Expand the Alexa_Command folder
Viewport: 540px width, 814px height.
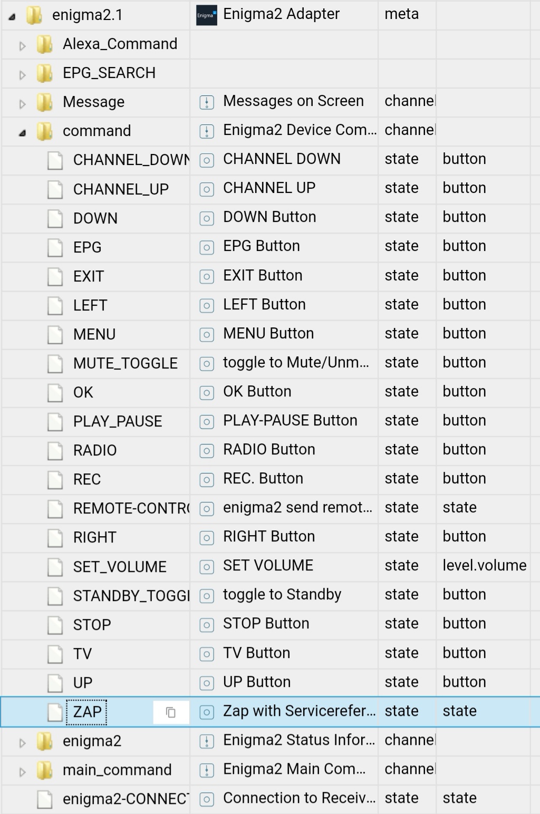22,46
